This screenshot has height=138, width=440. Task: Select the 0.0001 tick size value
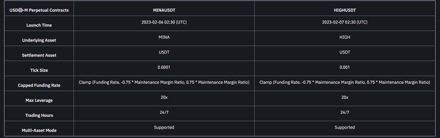tap(164, 67)
